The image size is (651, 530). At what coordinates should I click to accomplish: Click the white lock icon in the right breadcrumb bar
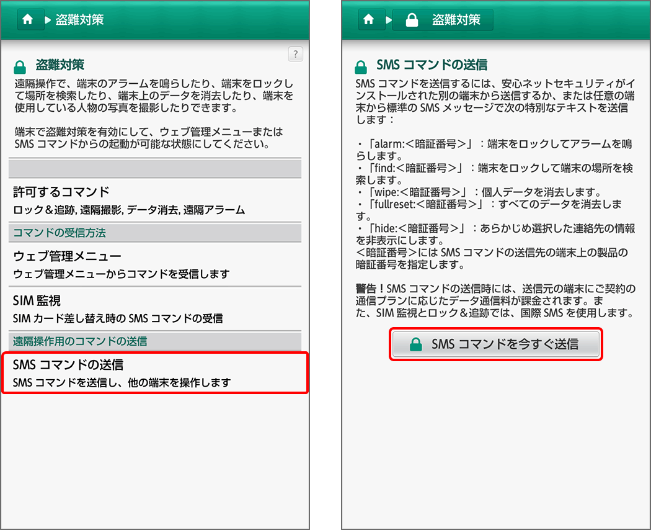coord(411,19)
